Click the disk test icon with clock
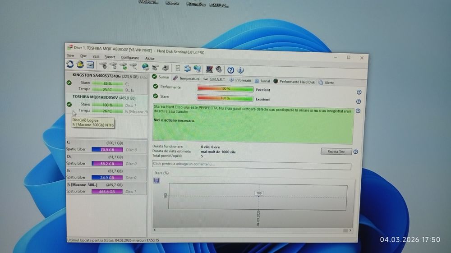The height and width of the screenshot is (253, 451). tap(113, 66)
